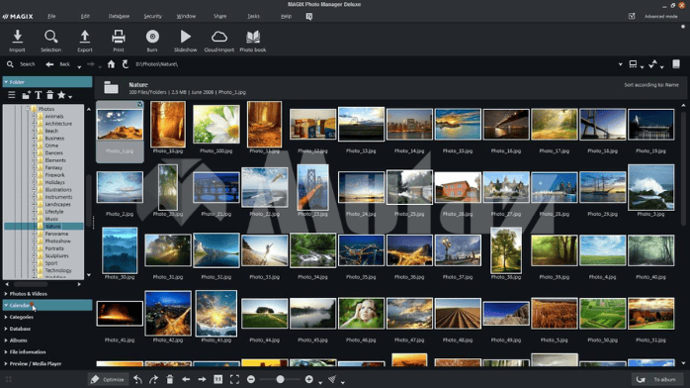The height and width of the screenshot is (388, 690).
Task: Click the new folder icon in Folder panel
Action: pos(26,95)
